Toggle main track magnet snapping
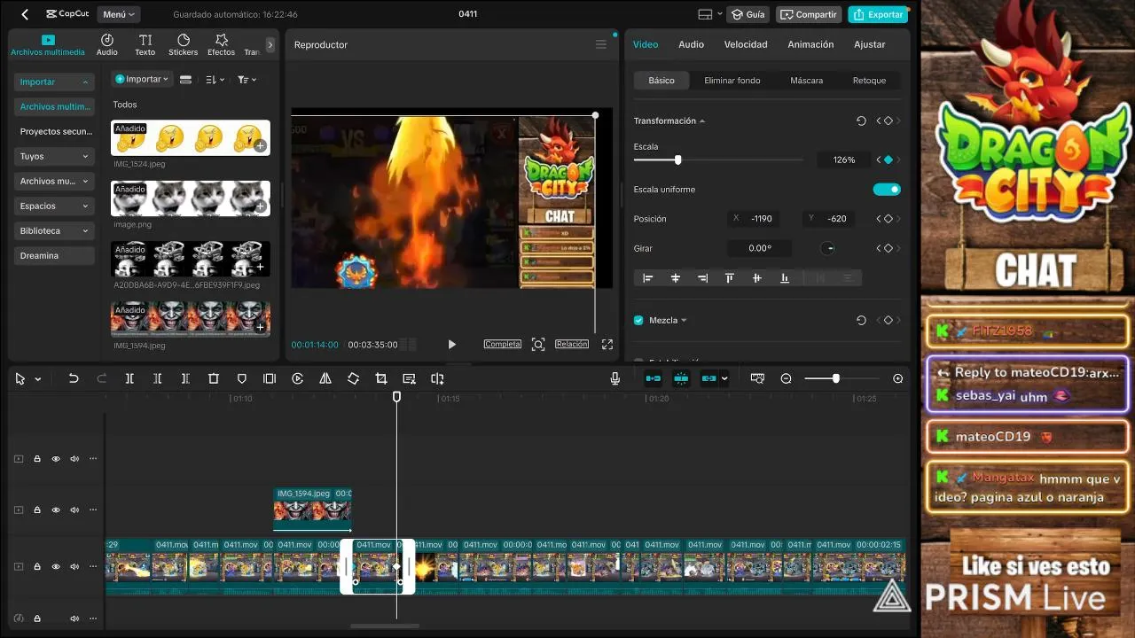The height and width of the screenshot is (638, 1135). (x=653, y=378)
